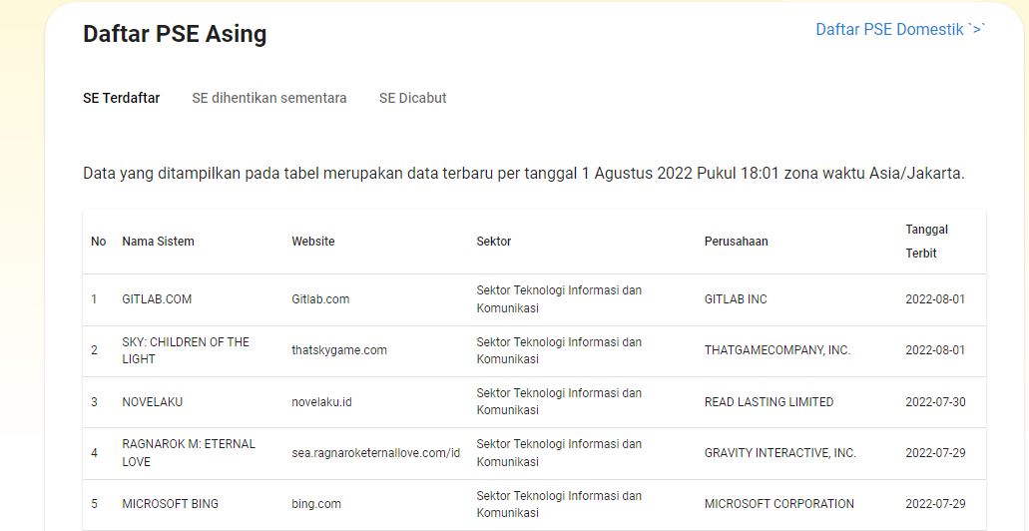The image size is (1029, 531).
Task: Open the Daftar PSE Domestik link
Action: [x=900, y=30]
